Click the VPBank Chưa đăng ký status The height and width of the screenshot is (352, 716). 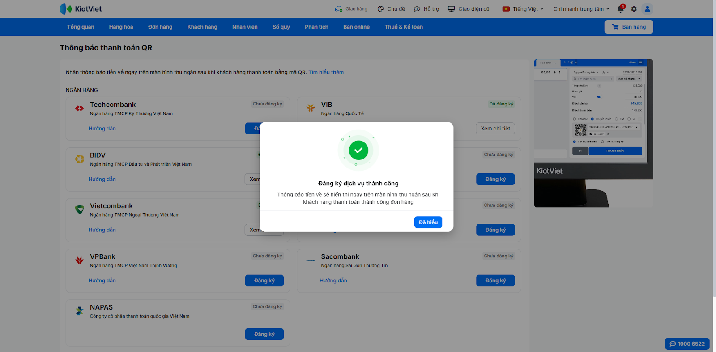click(268, 256)
